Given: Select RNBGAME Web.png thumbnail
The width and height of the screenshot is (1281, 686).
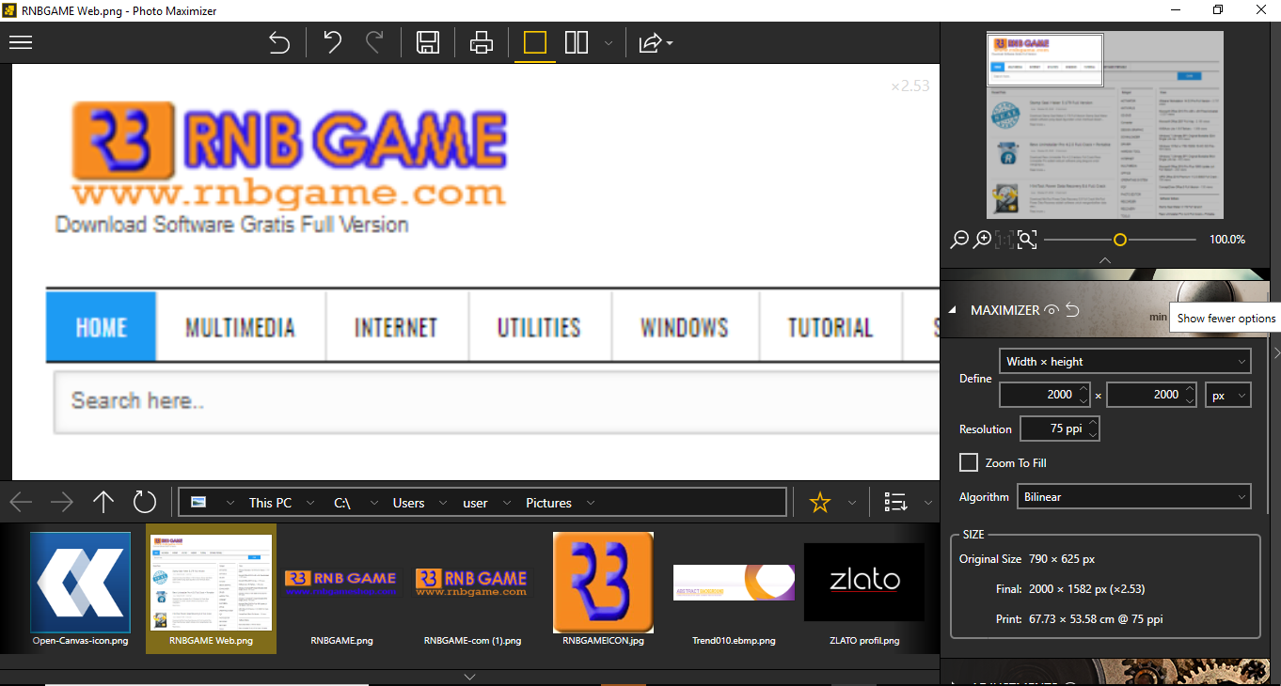Looking at the screenshot, I should pos(211,588).
